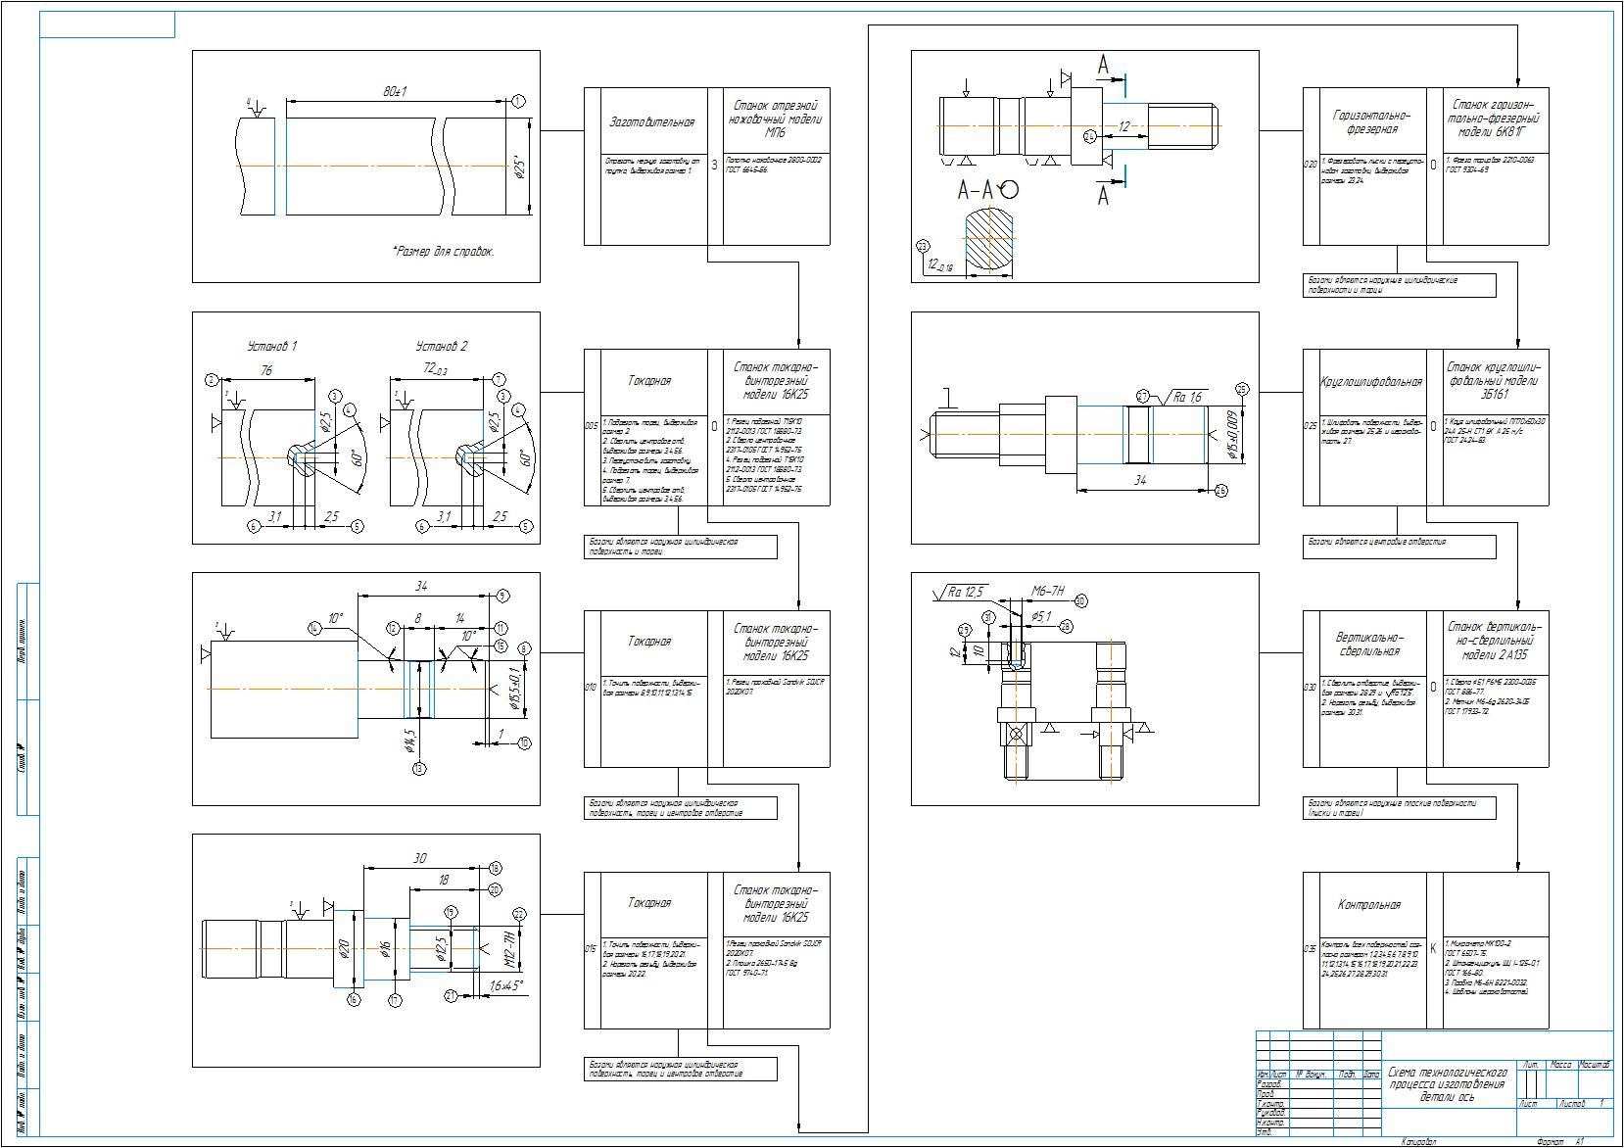Click the 'Заготовительная' operation title
Viewport: 1624px width, 1148px height.
point(652,122)
